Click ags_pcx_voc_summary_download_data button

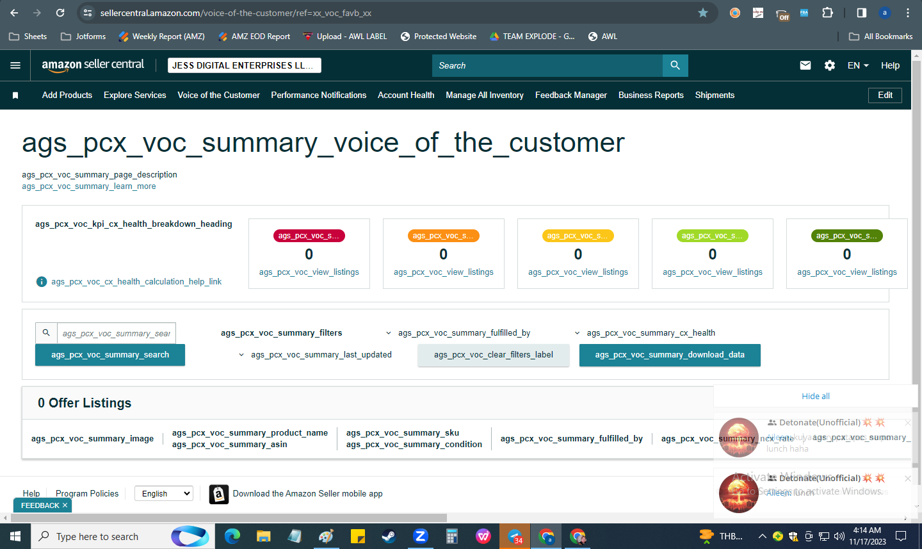coord(670,355)
